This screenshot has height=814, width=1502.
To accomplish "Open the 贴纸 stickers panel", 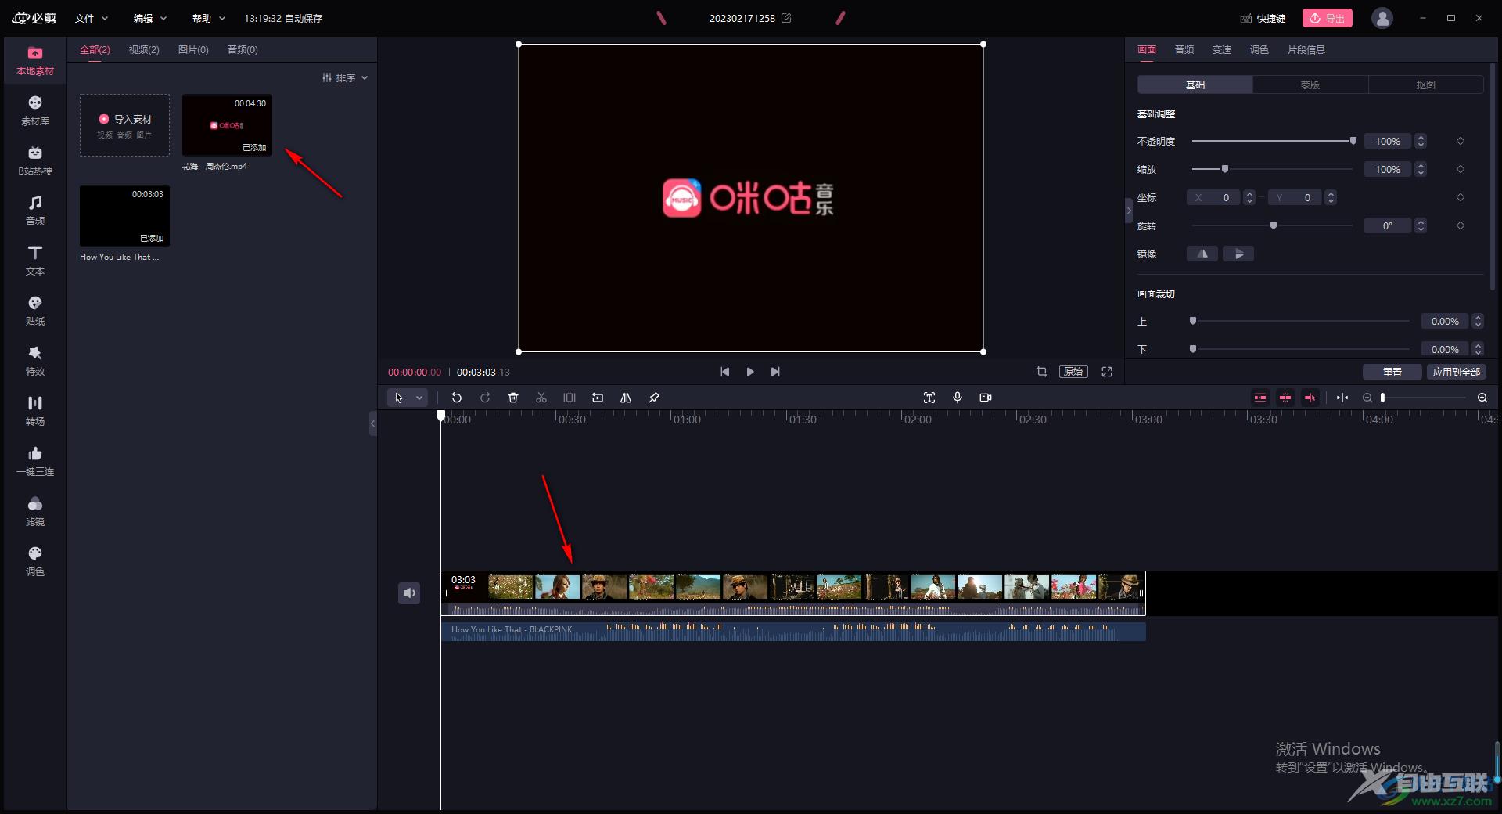I will tap(35, 312).
